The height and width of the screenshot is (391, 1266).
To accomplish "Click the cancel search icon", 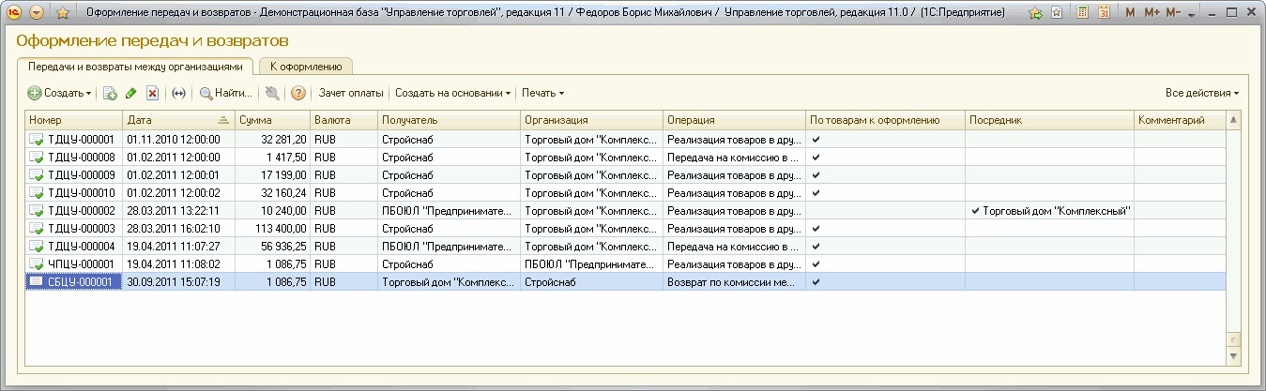I will [271, 93].
